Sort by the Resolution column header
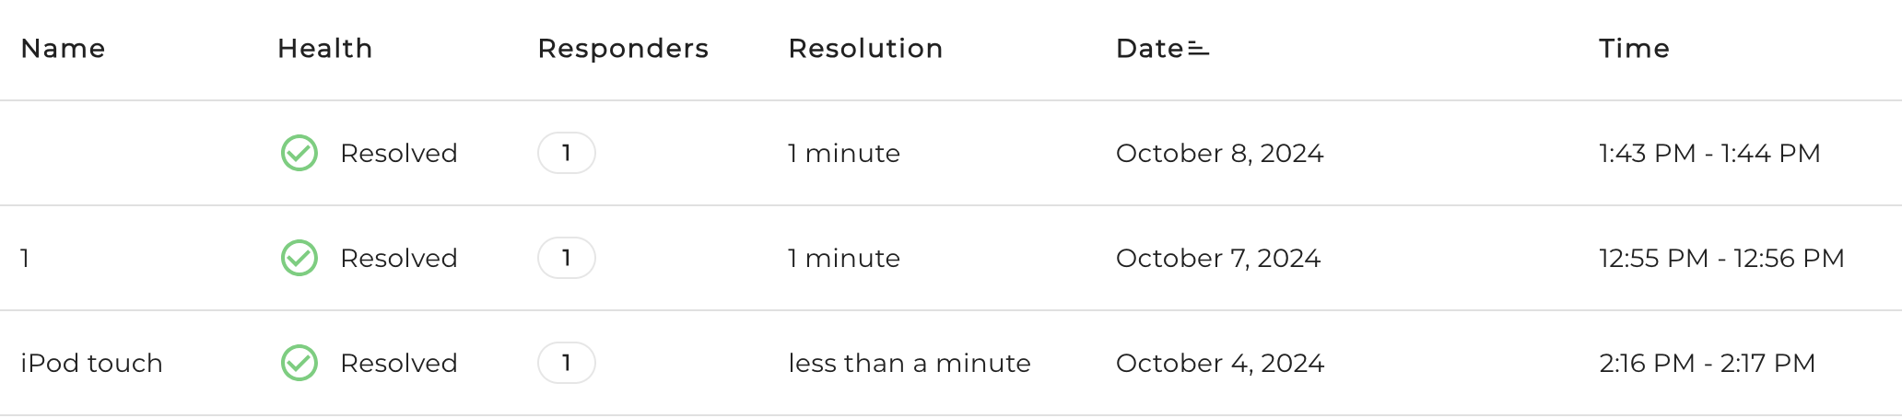The width and height of the screenshot is (1902, 418). click(866, 49)
